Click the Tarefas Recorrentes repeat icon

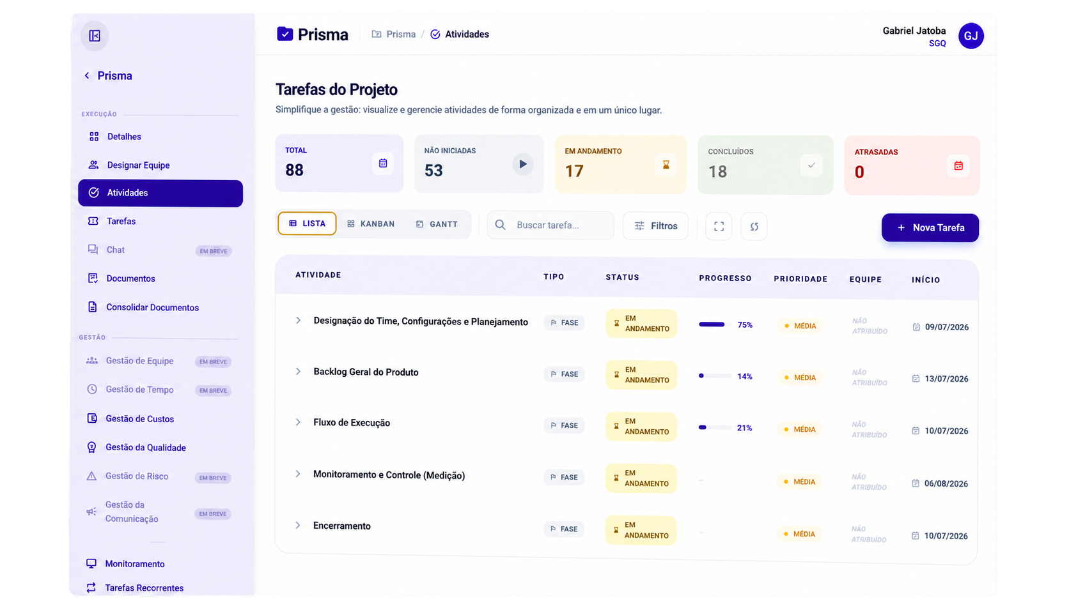coord(91,588)
